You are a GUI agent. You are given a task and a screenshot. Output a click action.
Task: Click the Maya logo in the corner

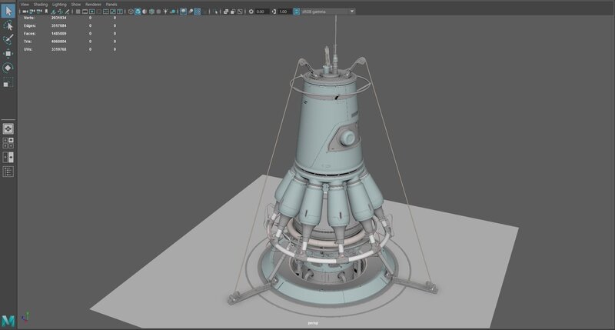coord(8,320)
